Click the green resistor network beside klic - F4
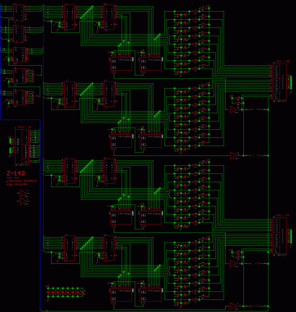Screen dimensions: 296x312 (x=290, y=237)
